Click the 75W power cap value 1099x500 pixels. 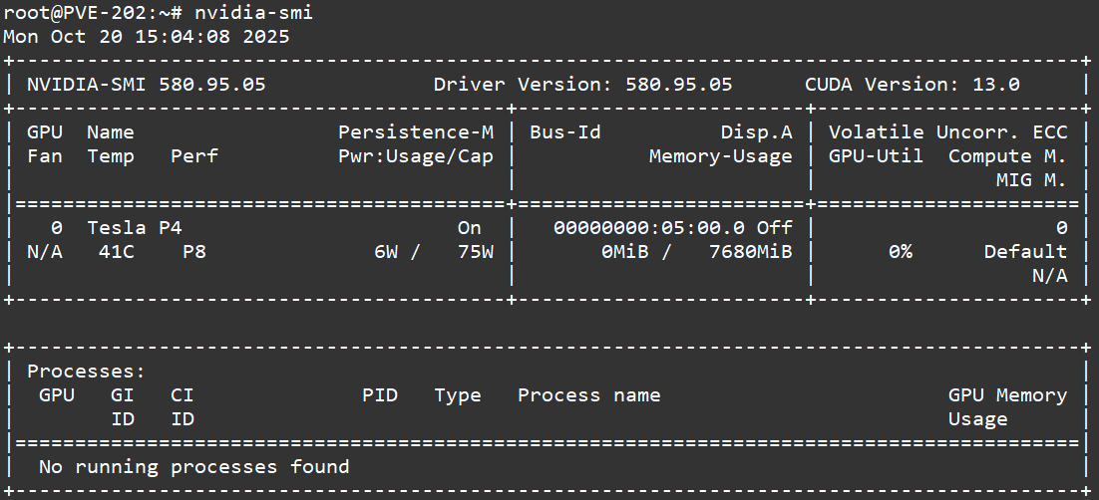pyautogui.click(x=475, y=252)
